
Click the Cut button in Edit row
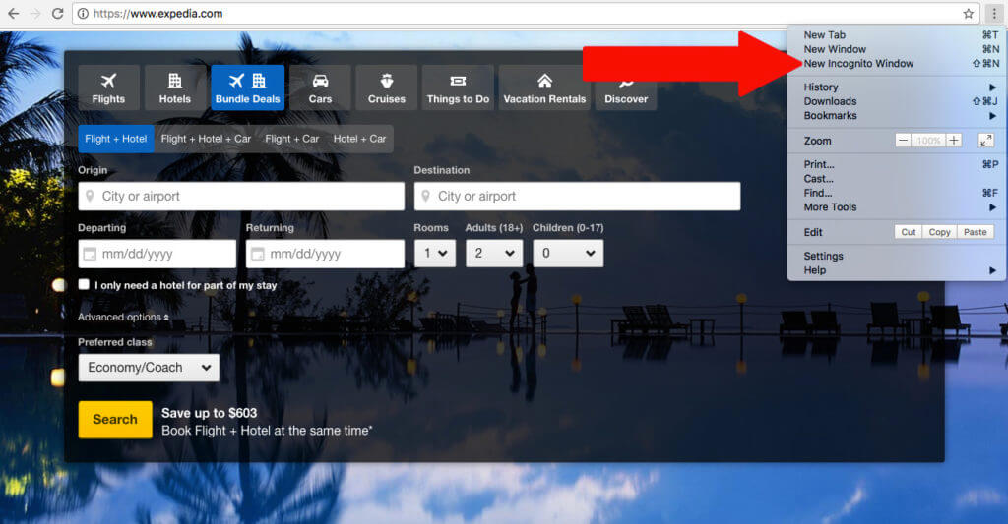pos(909,232)
